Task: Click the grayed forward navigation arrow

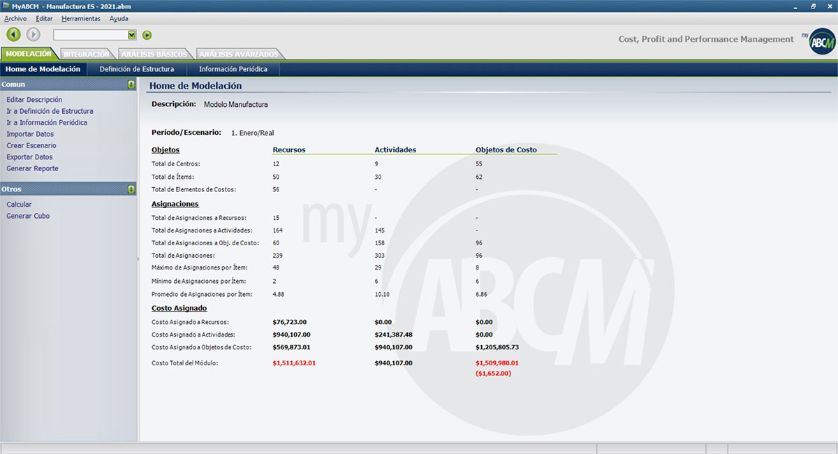Action: 33,34
